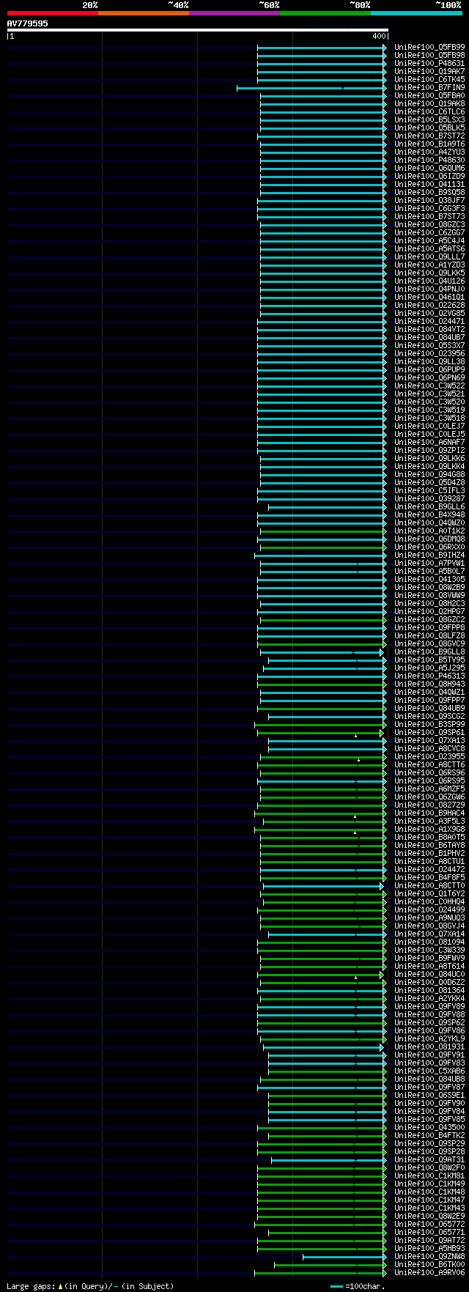The image size is (469, 1292).
Task: Click the purple ~60% identity legend segment
Action: coord(234,12)
